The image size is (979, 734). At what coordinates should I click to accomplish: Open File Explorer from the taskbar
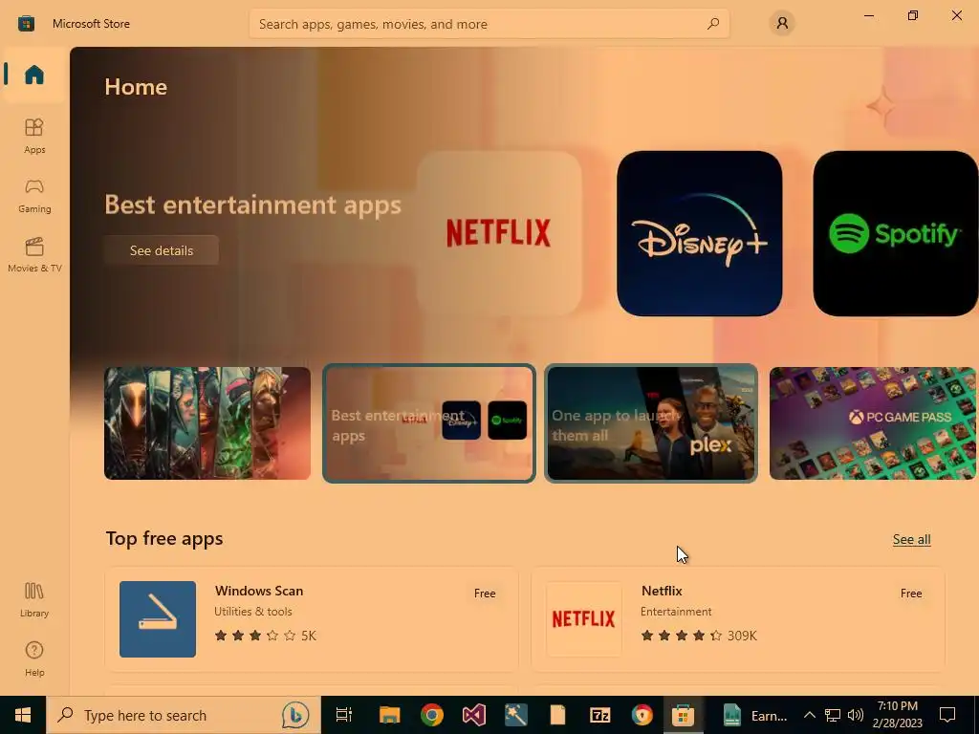(x=390, y=715)
